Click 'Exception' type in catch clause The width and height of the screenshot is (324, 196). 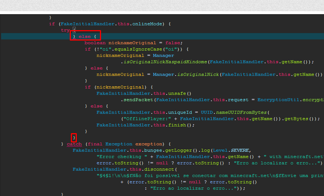coord(119,144)
